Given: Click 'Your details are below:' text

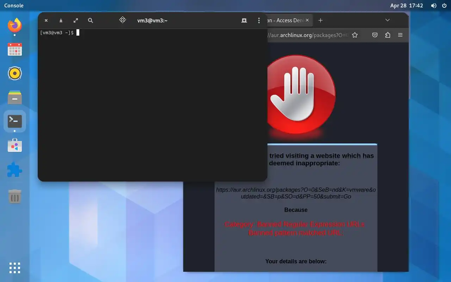Looking at the screenshot, I should click(296, 261).
